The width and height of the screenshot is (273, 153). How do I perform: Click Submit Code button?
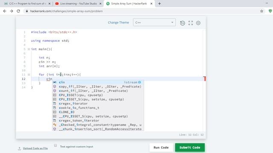(190, 147)
